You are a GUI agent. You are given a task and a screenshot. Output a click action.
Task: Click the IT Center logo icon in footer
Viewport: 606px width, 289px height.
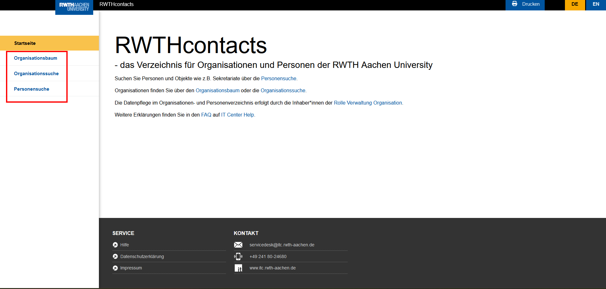[238, 268]
